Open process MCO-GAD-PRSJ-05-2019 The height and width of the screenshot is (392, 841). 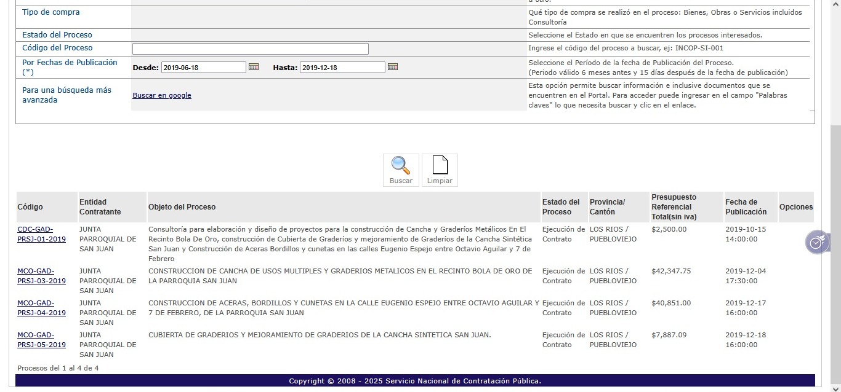[x=41, y=340]
